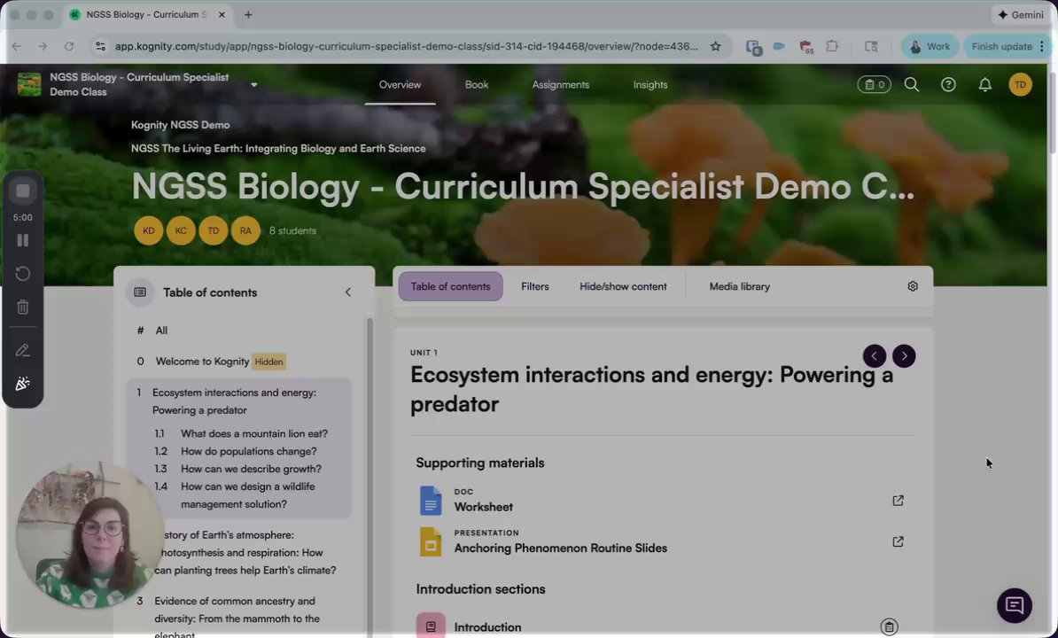Click the TD student avatar in class list

pos(214,230)
